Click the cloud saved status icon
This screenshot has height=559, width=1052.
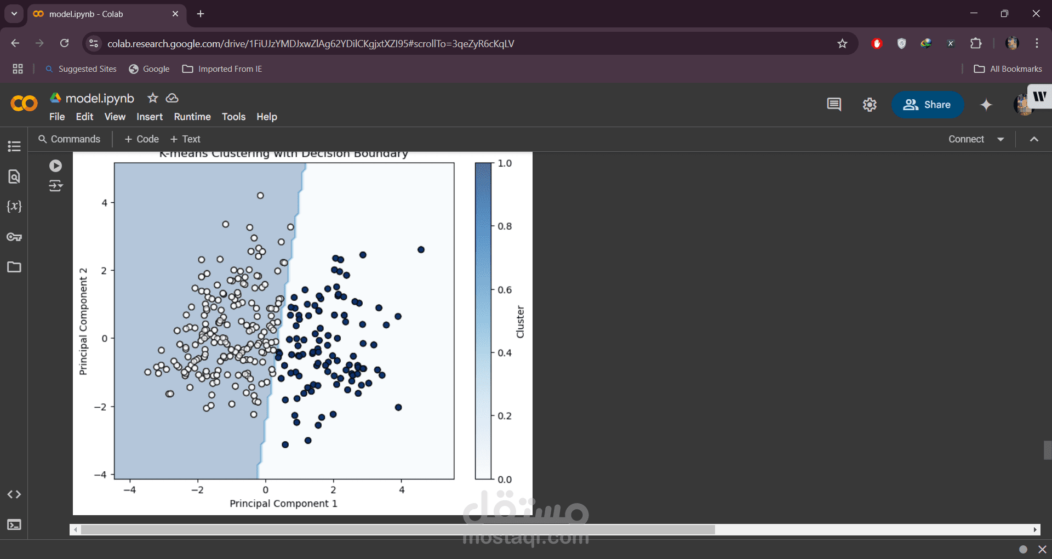coord(172,98)
